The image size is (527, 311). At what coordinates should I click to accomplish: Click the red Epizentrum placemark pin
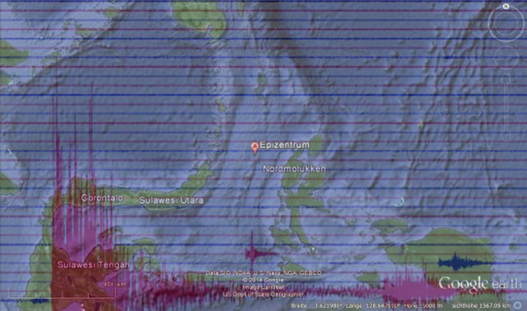[x=255, y=147]
